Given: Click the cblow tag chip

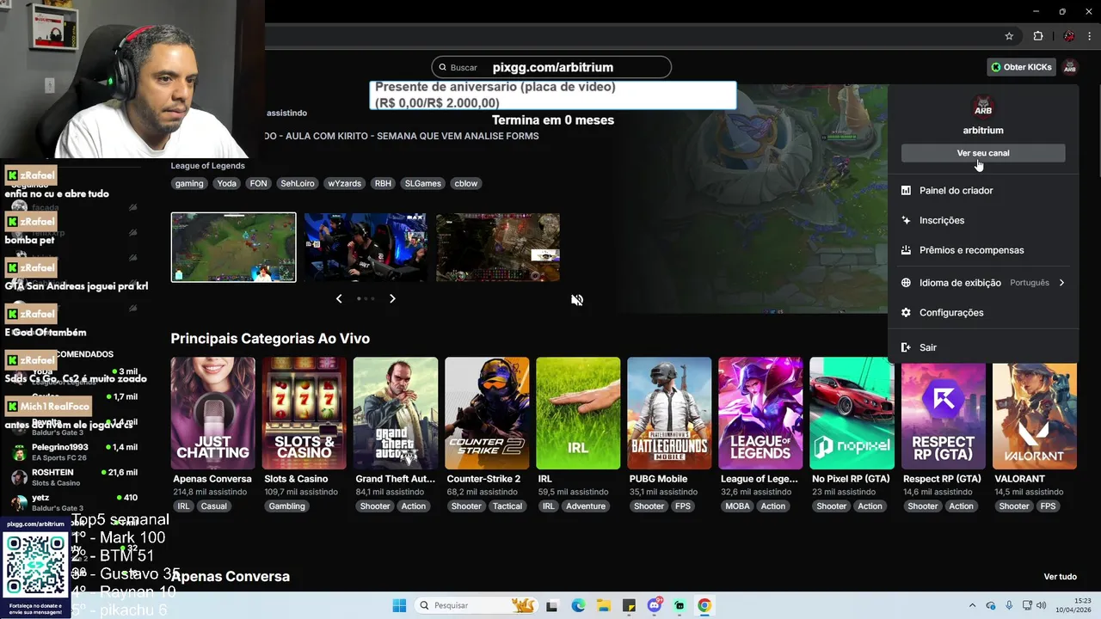Looking at the screenshot, I should pos(466,183).
